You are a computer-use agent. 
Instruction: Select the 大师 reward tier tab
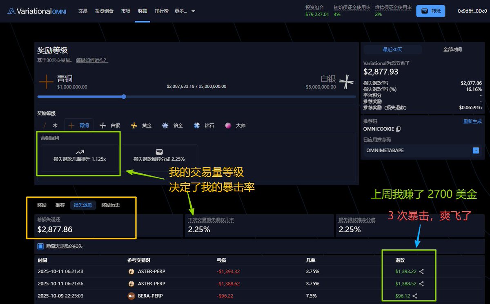[235, 126]
